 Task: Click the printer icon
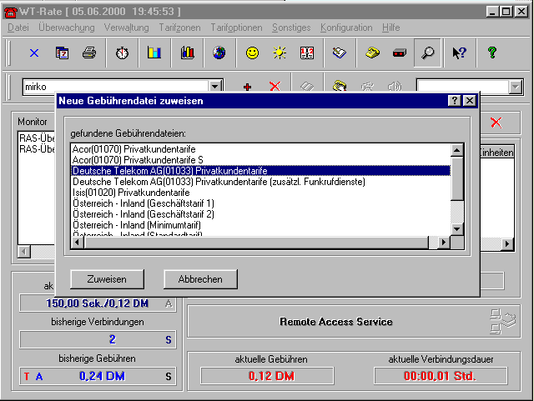click(x=89, y=53)
